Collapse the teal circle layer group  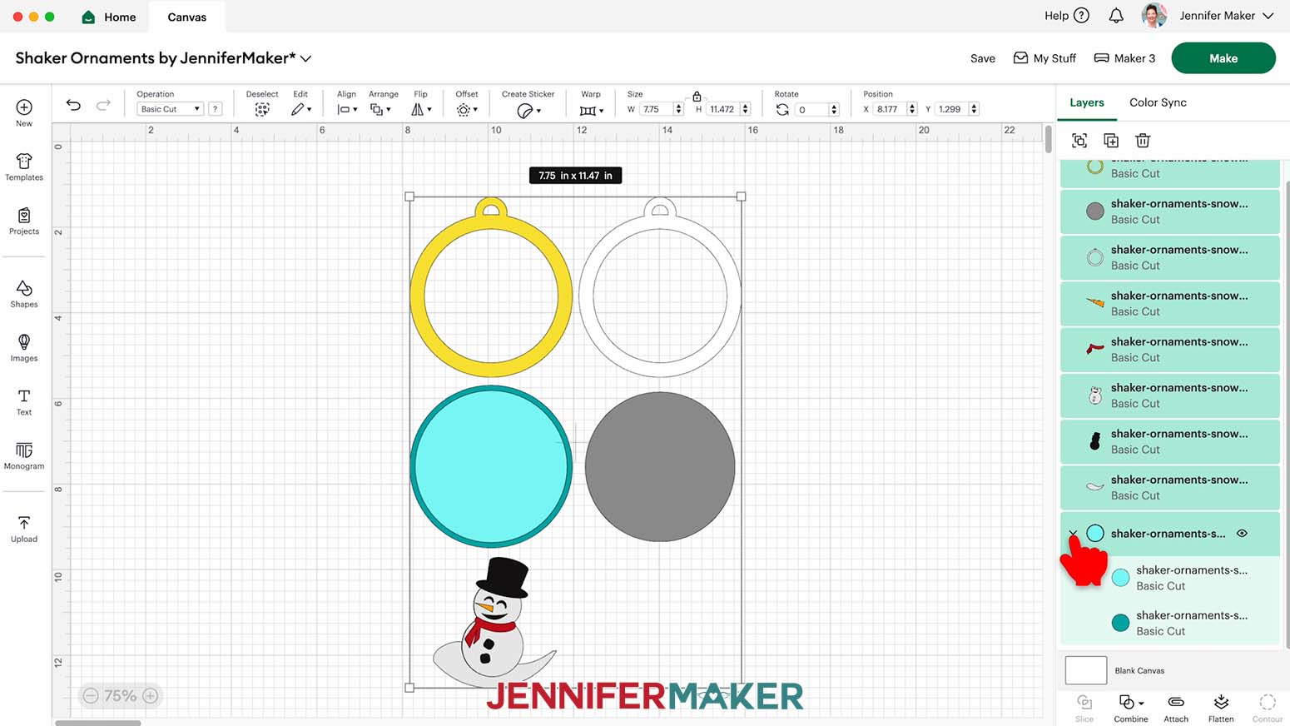(x=1073, y=534)
